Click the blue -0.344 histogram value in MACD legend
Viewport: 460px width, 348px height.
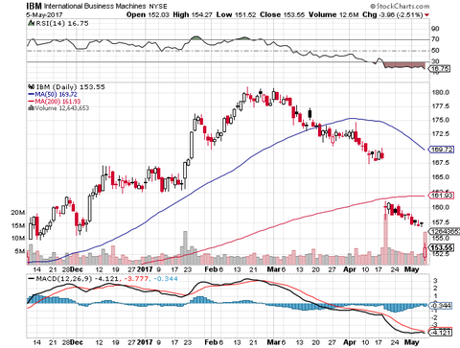[x=165, y=279]
